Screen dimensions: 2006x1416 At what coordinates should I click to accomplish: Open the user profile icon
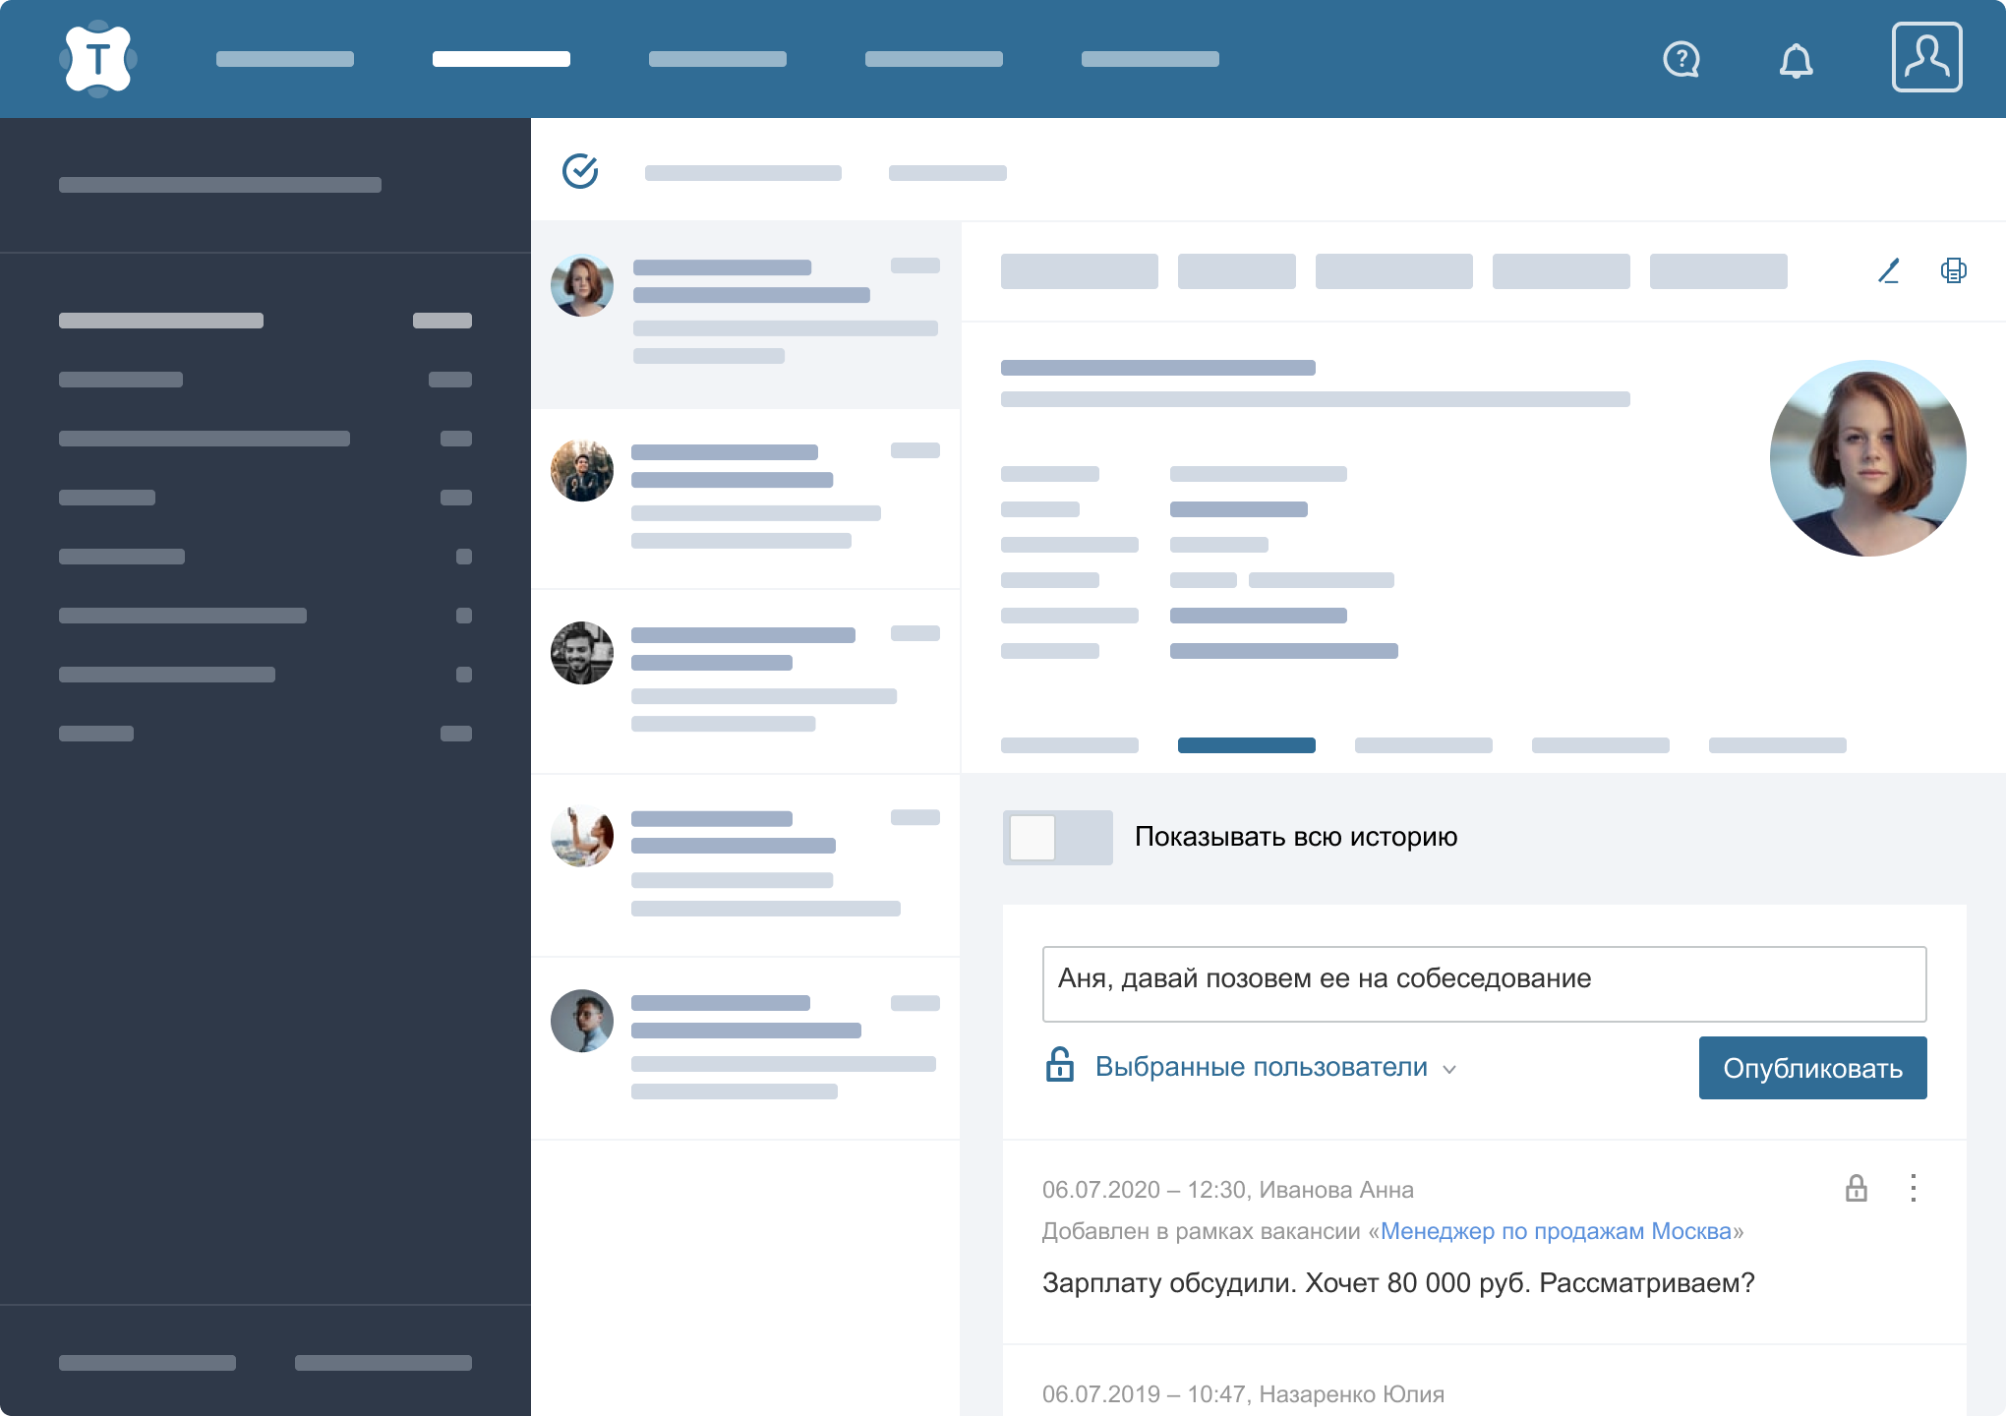[x=1926, y=58]
